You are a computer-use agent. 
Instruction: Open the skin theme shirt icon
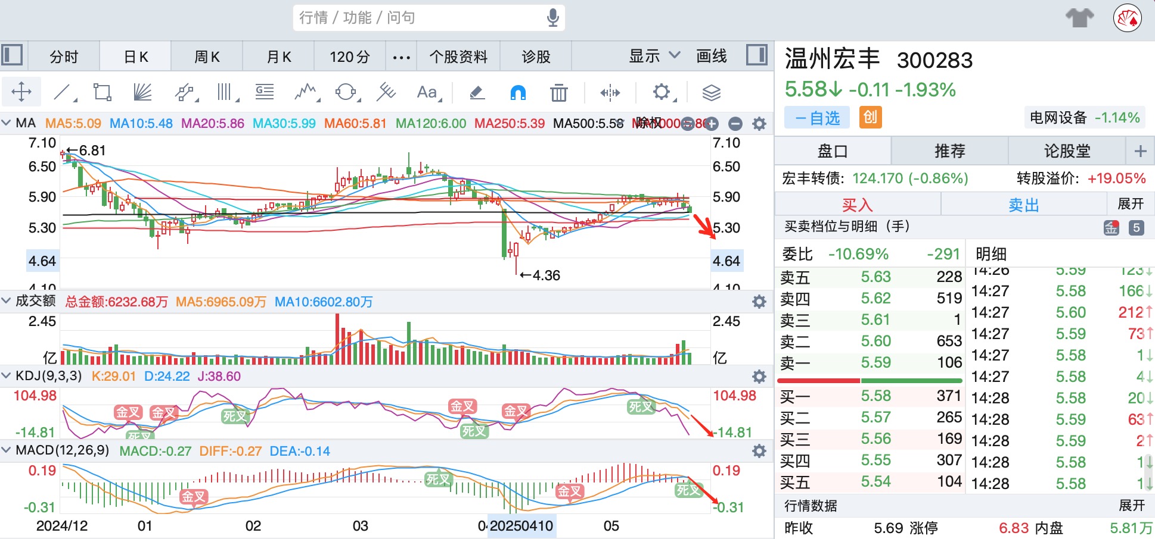click(1080, 18)
